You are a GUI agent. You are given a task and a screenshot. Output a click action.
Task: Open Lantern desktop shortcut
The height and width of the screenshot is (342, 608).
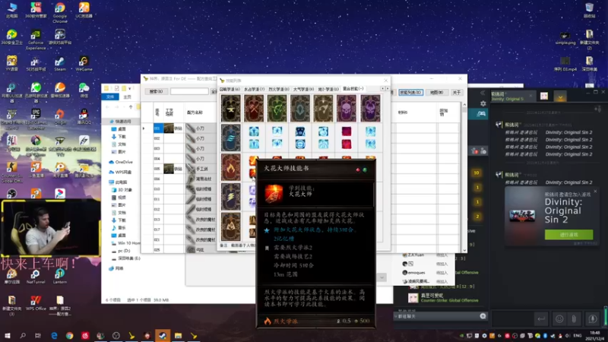(x=60, y=277)
